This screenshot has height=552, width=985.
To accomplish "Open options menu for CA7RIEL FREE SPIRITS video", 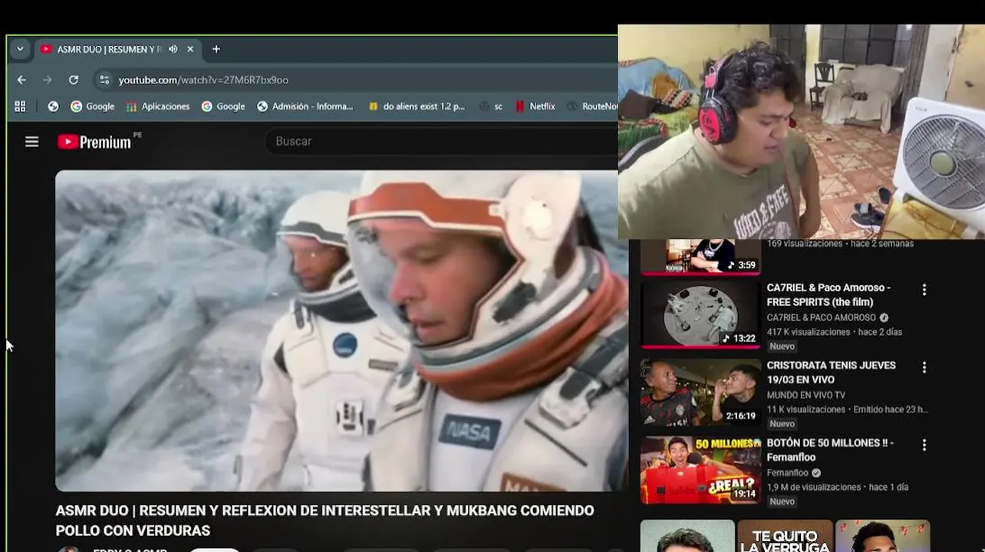I will click(924, 290).
